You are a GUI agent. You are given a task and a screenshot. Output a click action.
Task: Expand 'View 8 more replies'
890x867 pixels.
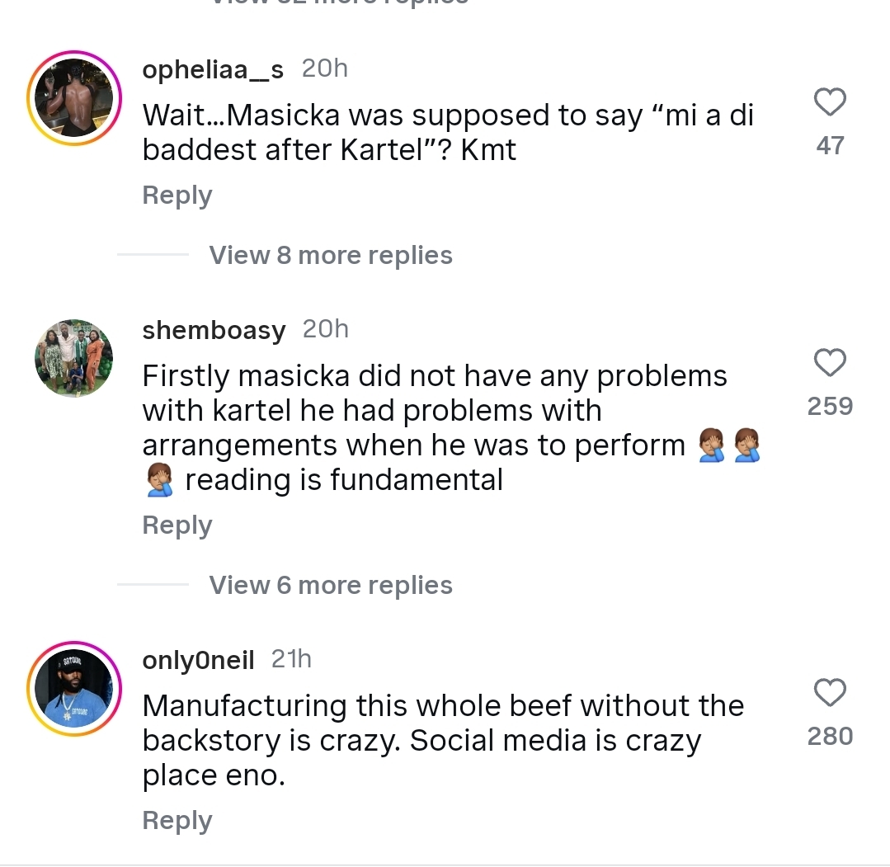point(331,256)
